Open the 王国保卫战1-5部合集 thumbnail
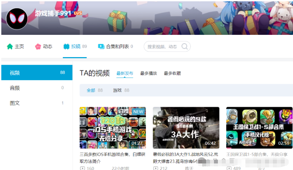This screenshot has height=170, width=293. [259, 128]
